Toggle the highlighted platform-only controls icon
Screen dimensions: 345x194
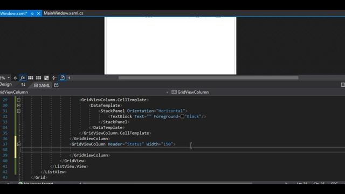point(63,78)
